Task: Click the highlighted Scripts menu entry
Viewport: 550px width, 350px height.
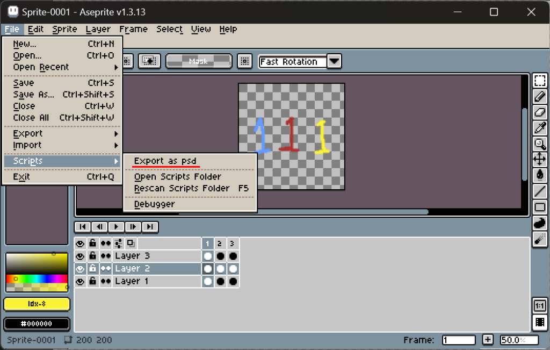Action: click(x=63, y=161)
